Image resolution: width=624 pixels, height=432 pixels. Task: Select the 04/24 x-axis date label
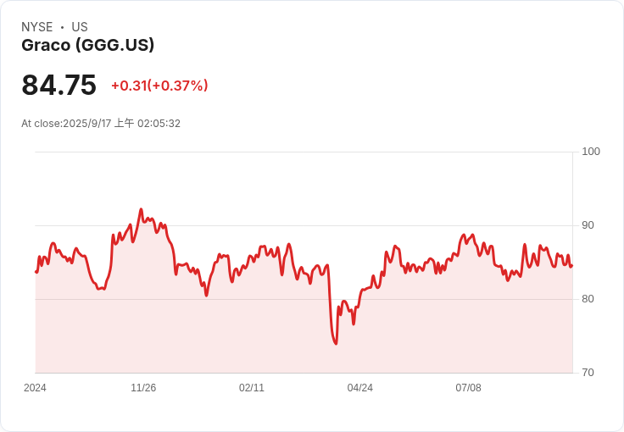(x=360, y=388)
